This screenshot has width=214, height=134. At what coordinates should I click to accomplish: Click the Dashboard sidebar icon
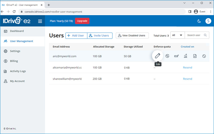click(x=5, y=31)
